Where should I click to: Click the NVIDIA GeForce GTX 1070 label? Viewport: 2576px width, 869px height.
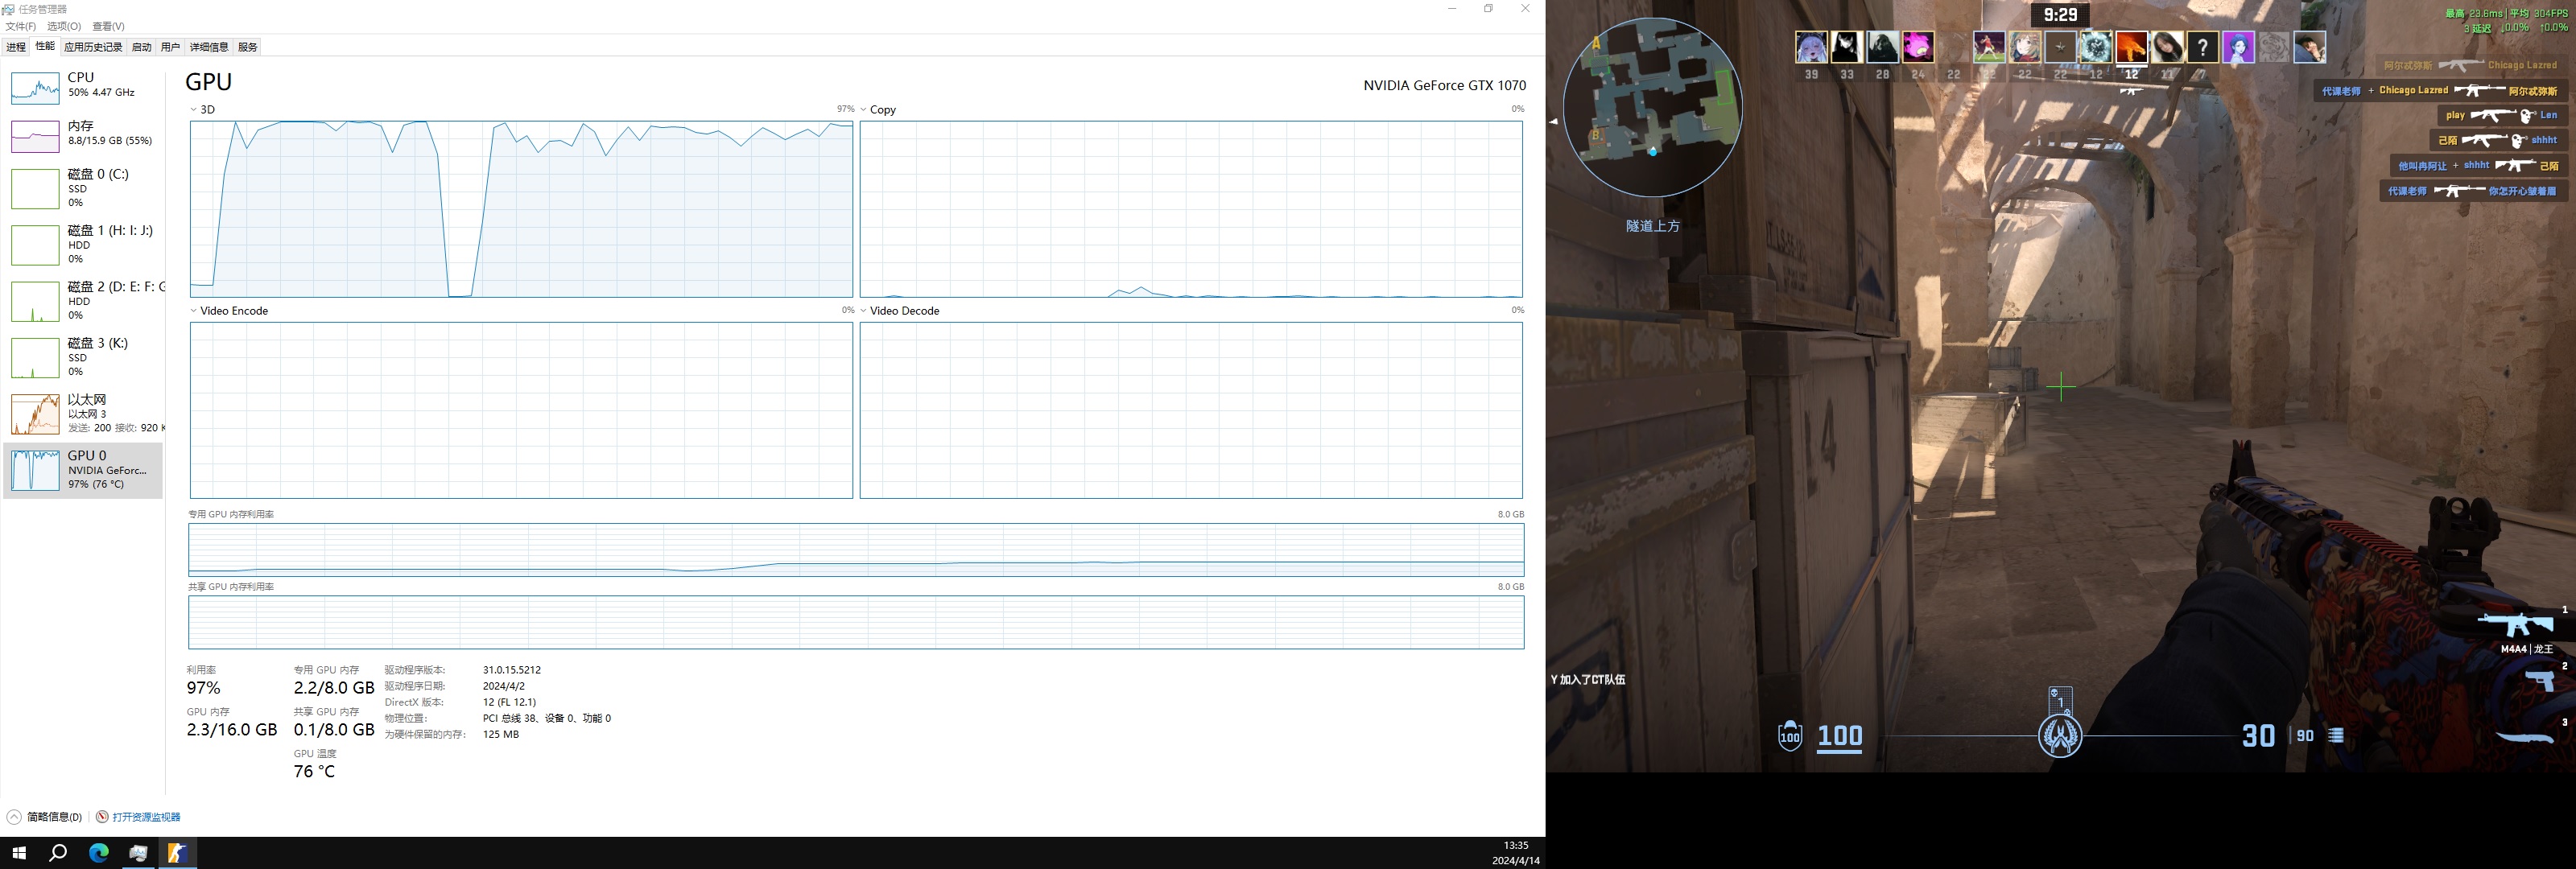(1444, 85)
